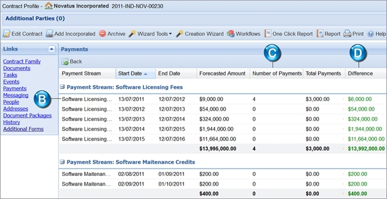Open the Workflows icon
This screenshot has width=387, height=199.
coord(231,34)
